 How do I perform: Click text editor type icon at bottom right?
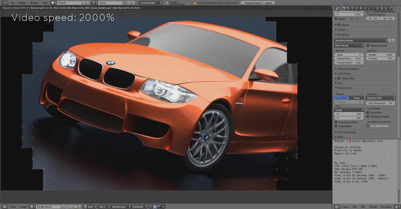coord(338,206)
